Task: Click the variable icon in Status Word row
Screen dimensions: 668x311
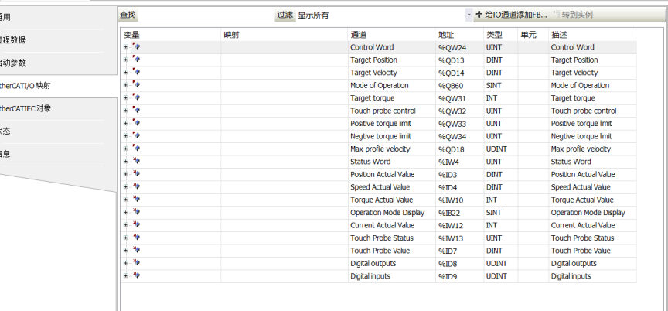Action: [x=136, y=161]
